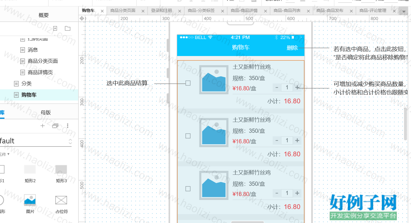Close the 商品-分类标签 tab
The width and height of the screenshot is (411, 223).
[x=222, y=11]
